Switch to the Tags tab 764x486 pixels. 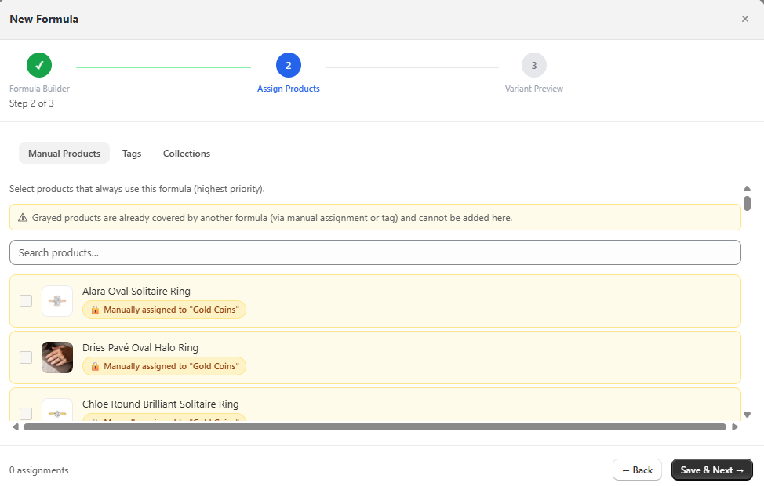[x=132, y=154]
